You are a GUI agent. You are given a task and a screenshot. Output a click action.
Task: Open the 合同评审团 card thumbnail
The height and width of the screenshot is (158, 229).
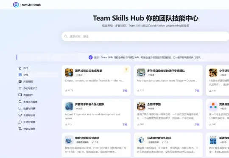click(141, 106)
